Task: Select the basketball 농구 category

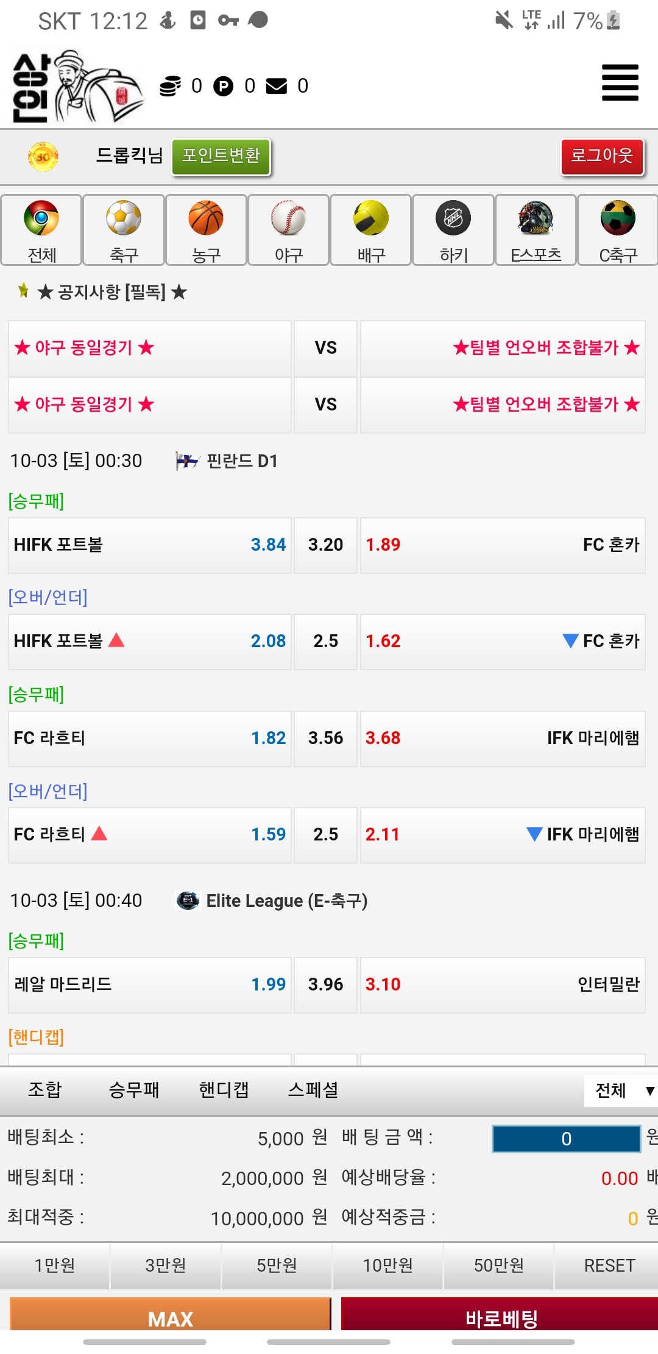Action: (206, 230)
